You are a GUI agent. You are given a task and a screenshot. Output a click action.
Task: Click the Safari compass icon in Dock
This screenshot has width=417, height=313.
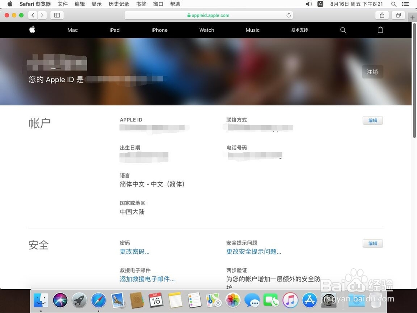pos(98,300)
